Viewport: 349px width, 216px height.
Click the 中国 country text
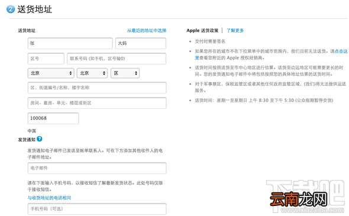[x=32, y=131]
